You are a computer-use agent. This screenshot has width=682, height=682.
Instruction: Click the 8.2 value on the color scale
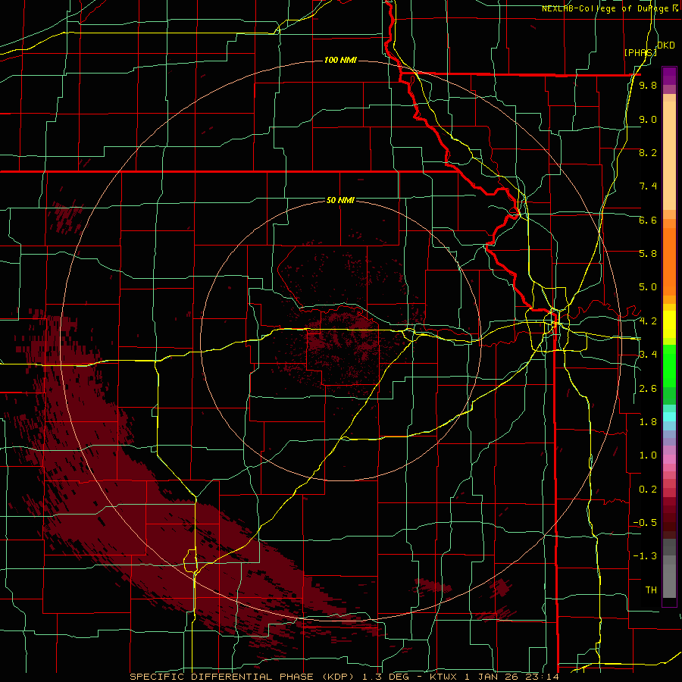point(648,152)
